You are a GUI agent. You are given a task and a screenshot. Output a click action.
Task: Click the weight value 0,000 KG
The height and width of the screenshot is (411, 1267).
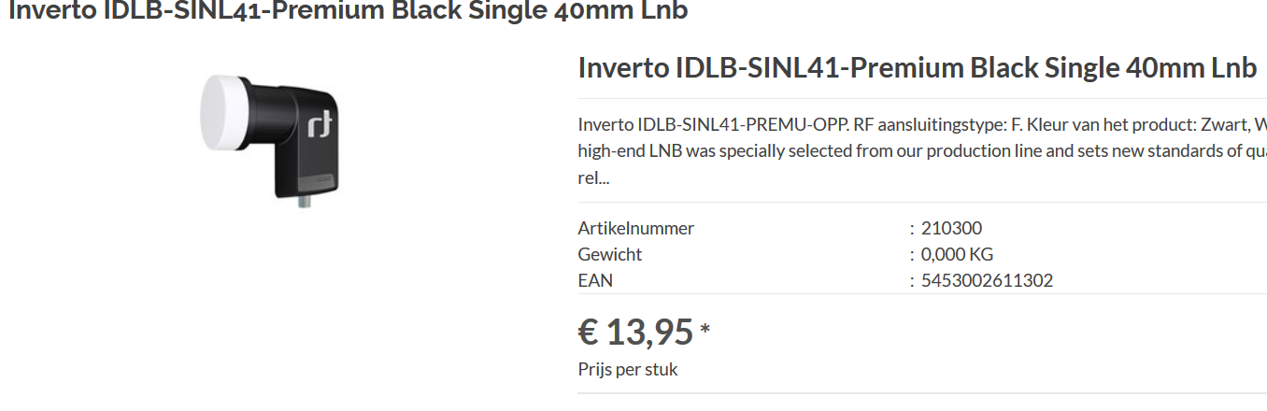[957, 254]
